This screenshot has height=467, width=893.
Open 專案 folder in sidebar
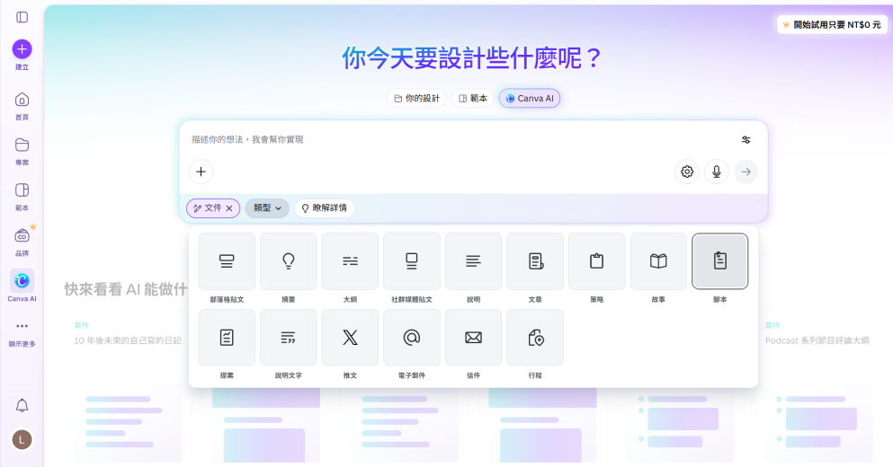tap(22, 151)
